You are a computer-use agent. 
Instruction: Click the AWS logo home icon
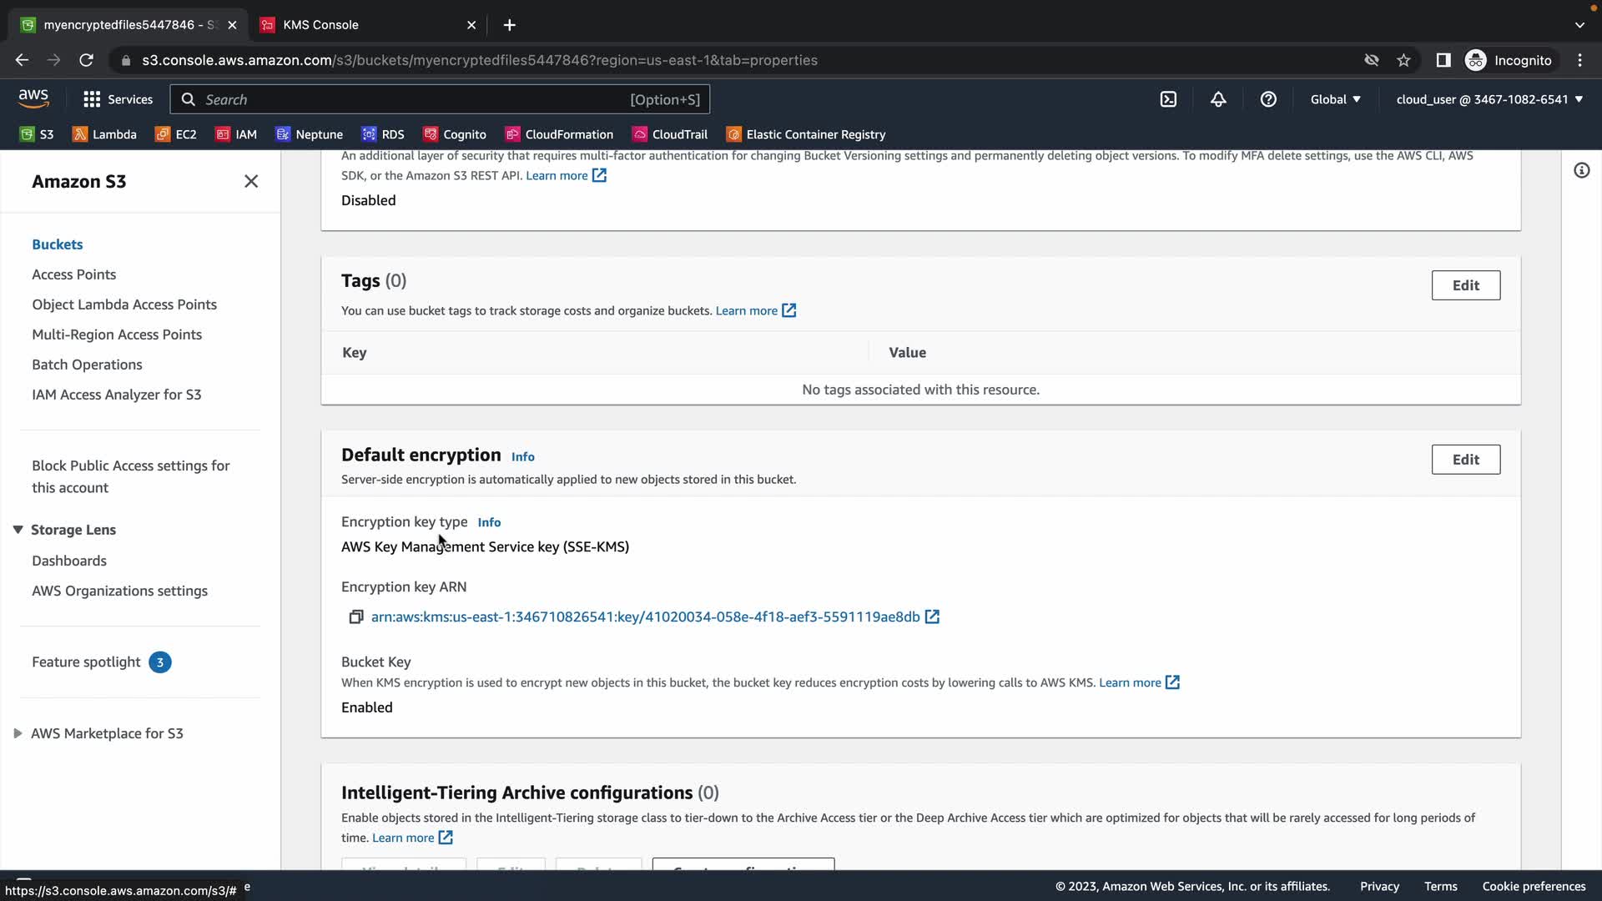point(33,98)
